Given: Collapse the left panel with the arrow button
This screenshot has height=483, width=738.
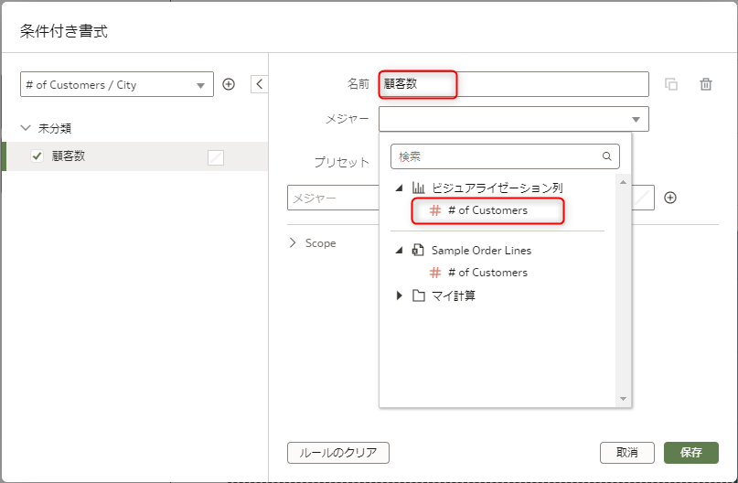Looking at the screenshot, I should 260,84.
